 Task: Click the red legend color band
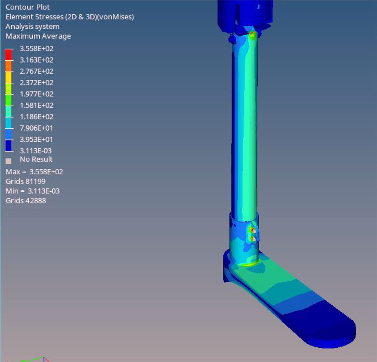(x=8, y=54)
